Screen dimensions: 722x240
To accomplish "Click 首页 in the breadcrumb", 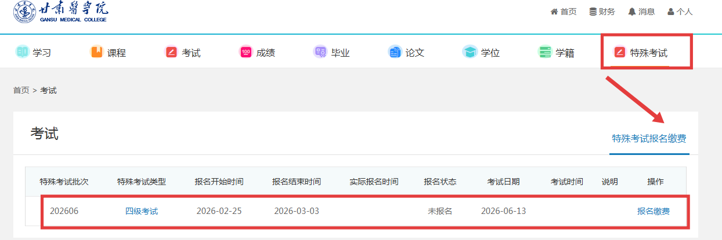I will [x=21, y=90].
